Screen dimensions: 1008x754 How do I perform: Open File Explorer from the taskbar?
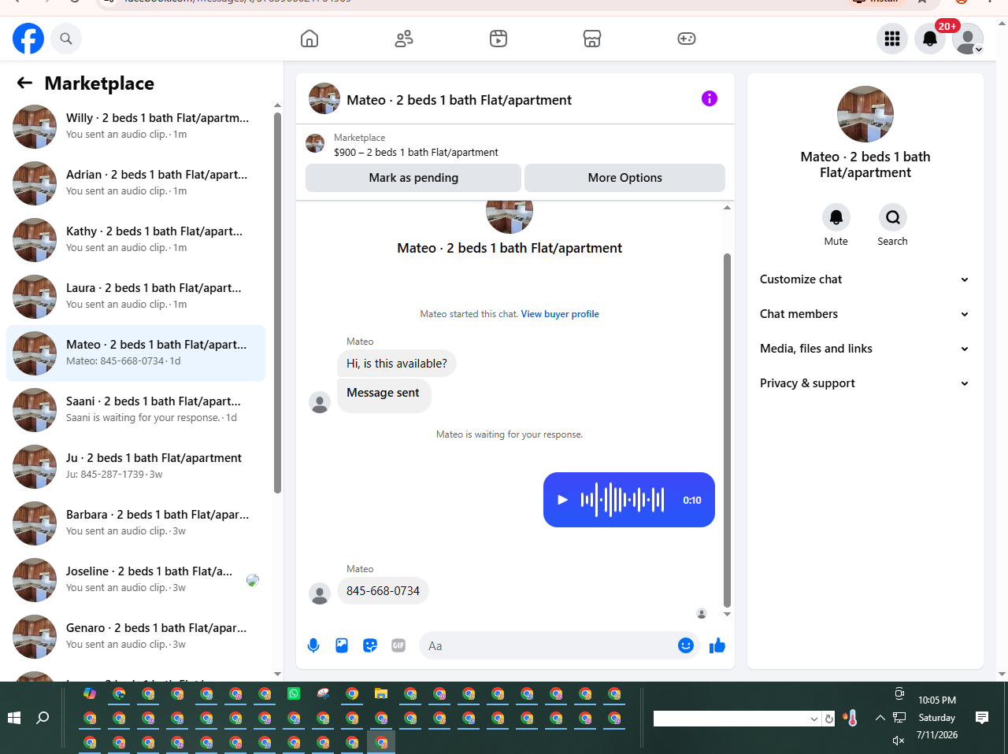381,693
